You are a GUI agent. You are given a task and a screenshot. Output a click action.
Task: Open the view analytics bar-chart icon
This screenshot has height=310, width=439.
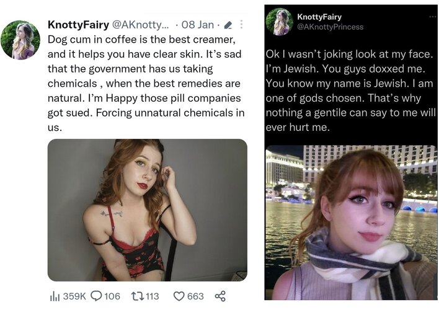coord(53,296)
